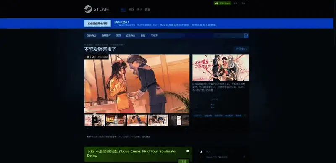The width and height of the screenshot is (336, 163).
Task: Open the 您的商店 store tab
Action: pos(92,36)
